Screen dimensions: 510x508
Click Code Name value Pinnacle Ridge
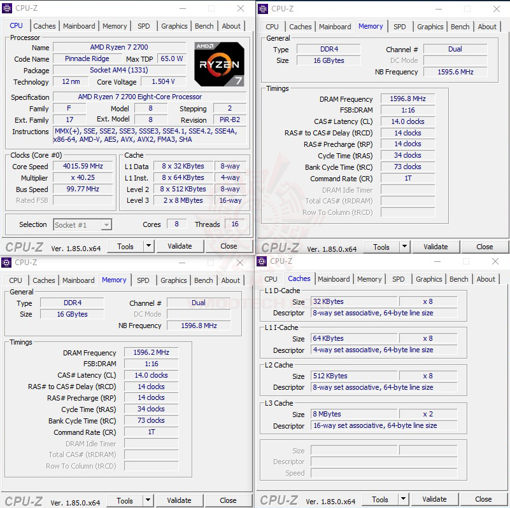87,58
